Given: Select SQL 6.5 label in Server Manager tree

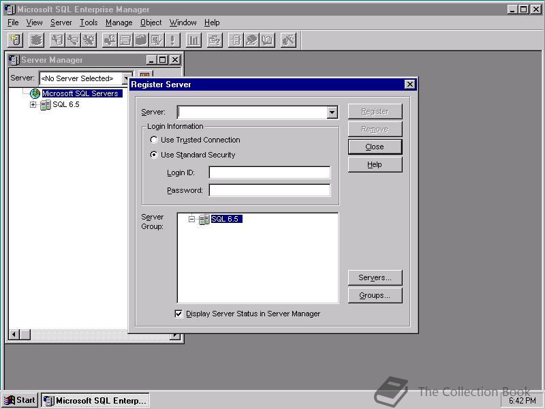Looking at the screenshot, I should coord(66,104).
